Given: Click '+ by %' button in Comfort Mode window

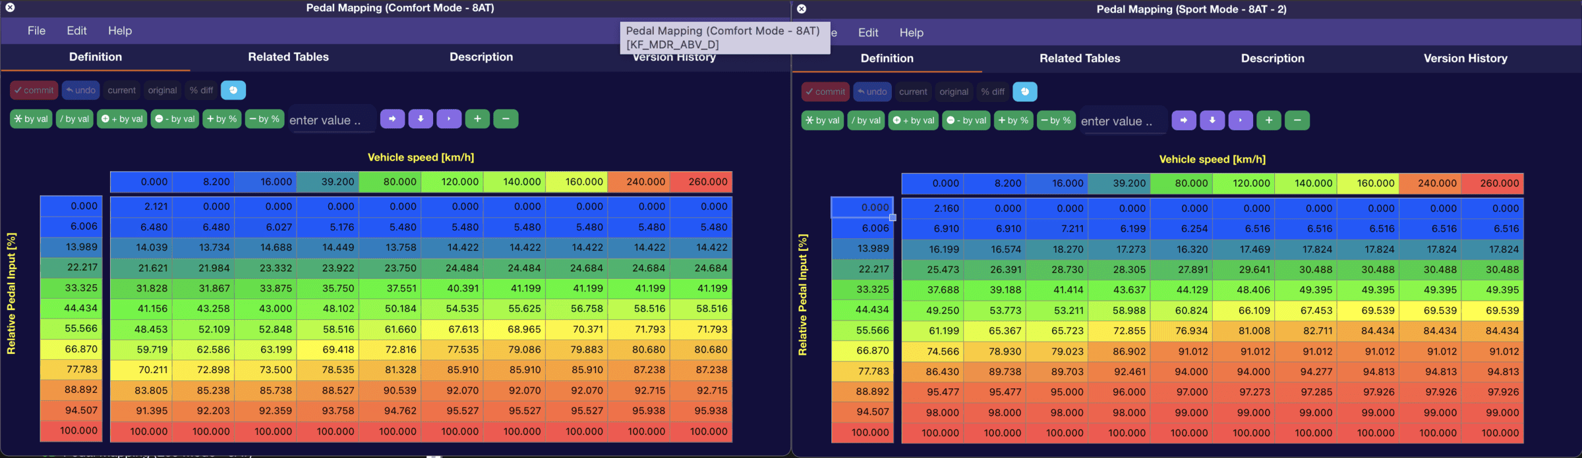Looking at the screenshot, I should (x=222, y=119).
